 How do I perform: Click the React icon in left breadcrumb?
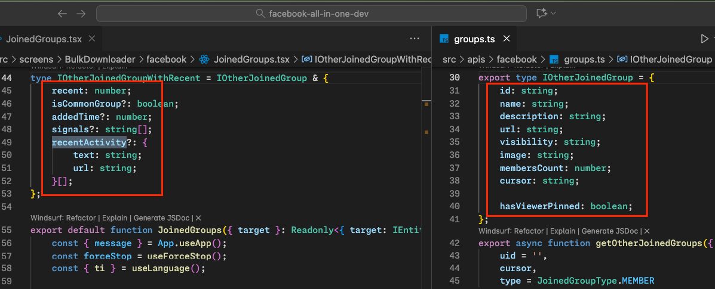pos(203,59)
